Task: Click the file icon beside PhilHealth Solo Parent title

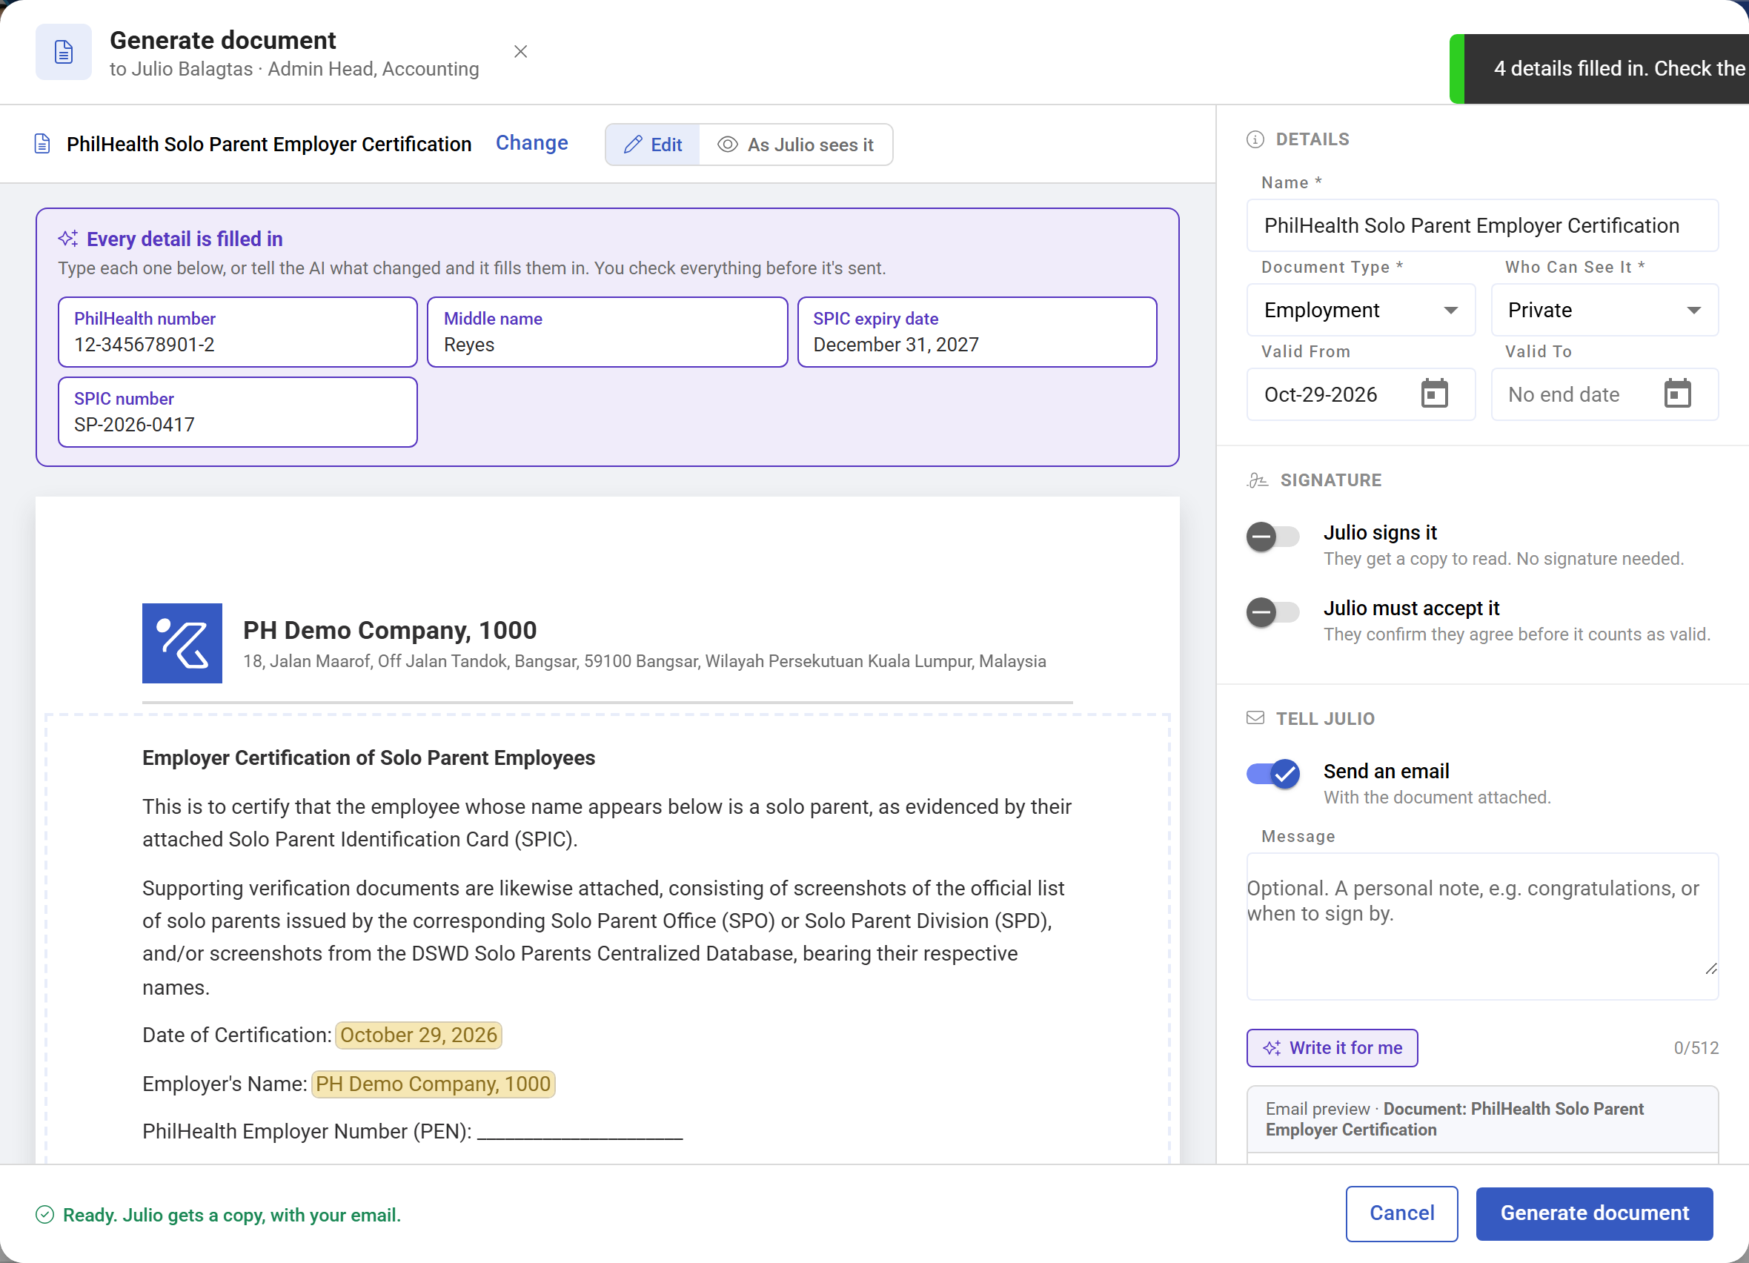Action: (42, 145)
